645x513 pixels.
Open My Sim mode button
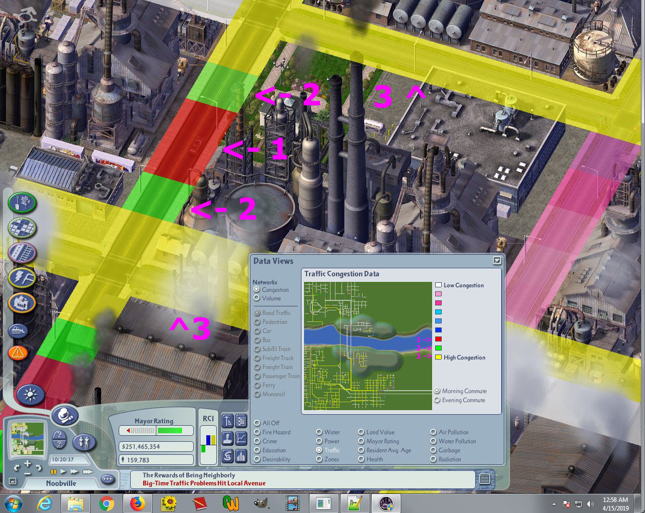[84, 442]
